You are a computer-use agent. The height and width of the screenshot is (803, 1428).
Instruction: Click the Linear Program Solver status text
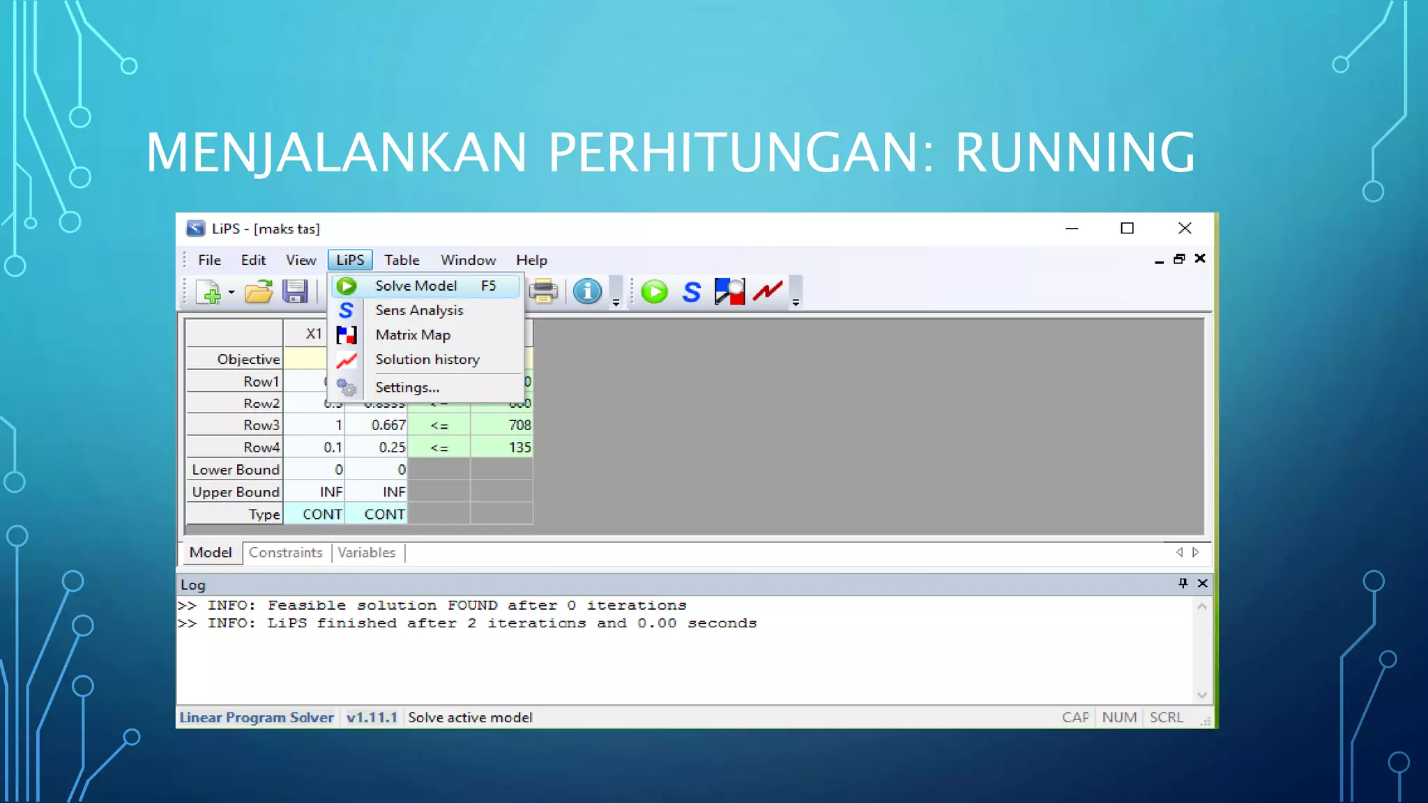pyautogui.click(x=257, y=717)
